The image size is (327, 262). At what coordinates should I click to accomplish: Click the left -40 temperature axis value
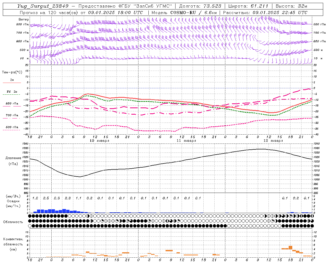tap(26, 134)
